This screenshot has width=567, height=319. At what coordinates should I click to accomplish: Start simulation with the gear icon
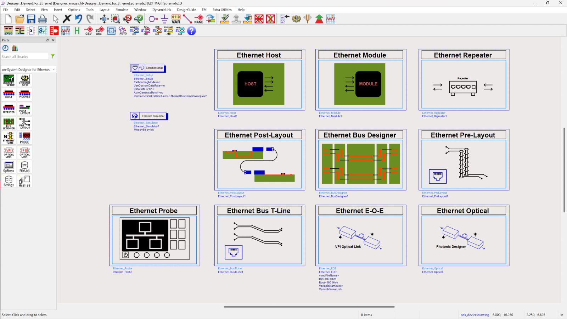(296, 19)
